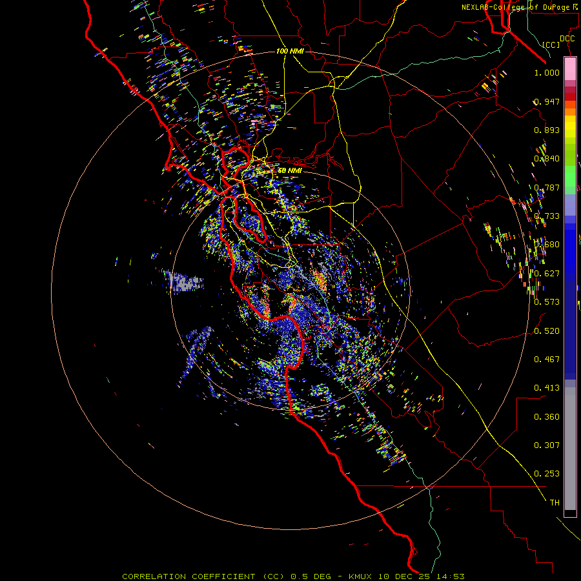Click the 50 NMI range ring label

(290, 171)
